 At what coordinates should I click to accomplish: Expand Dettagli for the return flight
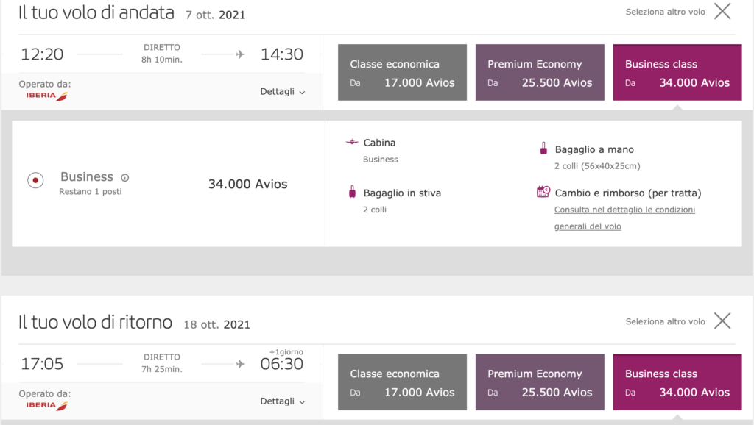pyautogui.click(x=283, y=401)
